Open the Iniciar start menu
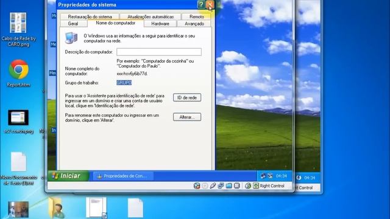Image resolution: width=390 pixels, height=219 pixels. pyautogui.click(x=68, y=176)
